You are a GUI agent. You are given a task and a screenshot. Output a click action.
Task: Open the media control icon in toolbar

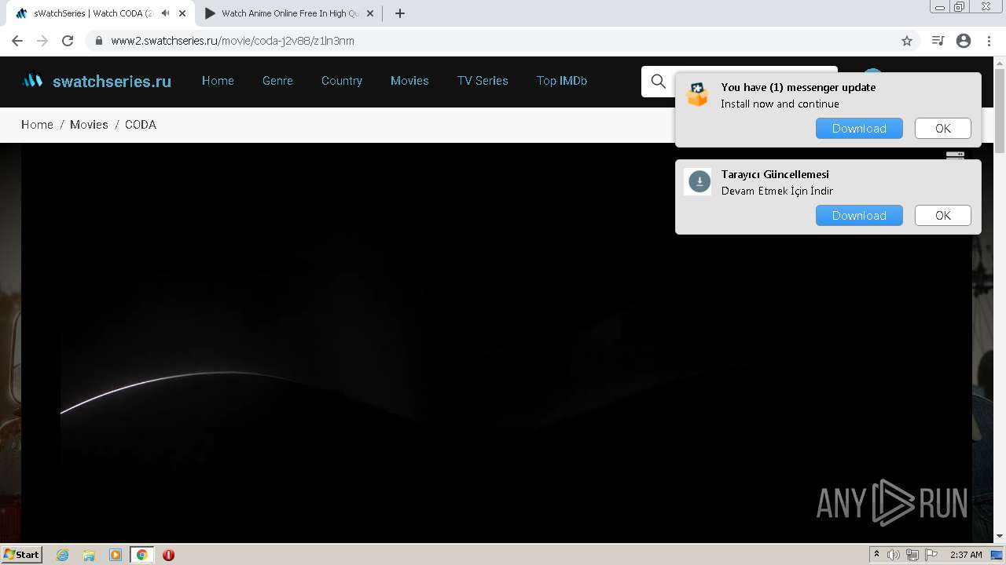tap(938, 41)
